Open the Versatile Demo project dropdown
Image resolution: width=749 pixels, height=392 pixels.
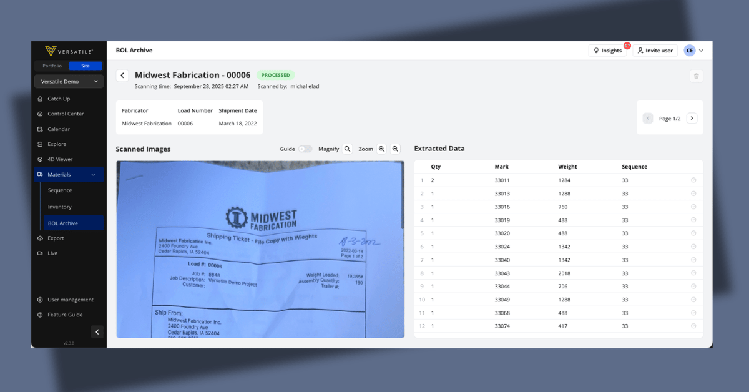click(69, 82)
